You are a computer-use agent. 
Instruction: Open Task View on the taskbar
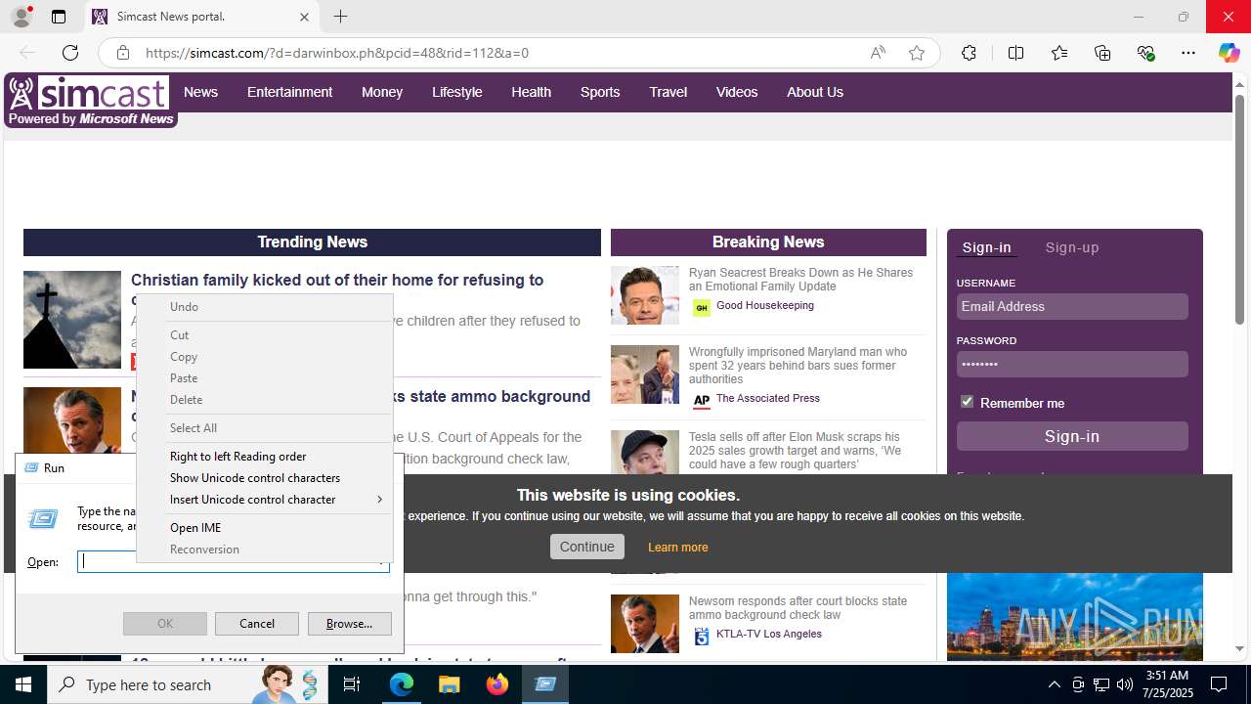coord(352,684)
